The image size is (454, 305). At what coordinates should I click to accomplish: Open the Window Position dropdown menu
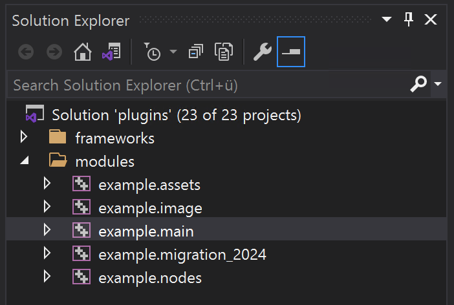[x=387, y=20]
